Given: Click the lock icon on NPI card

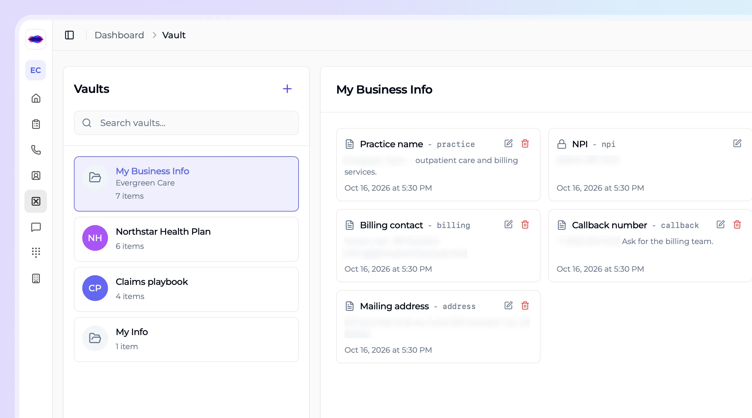Looking at the screenshot, I should [x=562, y=144].
